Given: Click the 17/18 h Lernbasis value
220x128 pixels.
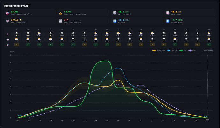Looking at the screenshot, I should pos(16,20).
